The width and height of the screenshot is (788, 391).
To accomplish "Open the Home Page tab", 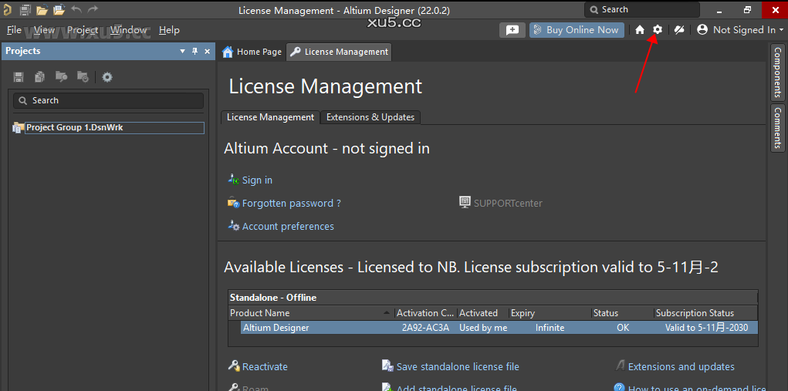I will coord(252,52).
